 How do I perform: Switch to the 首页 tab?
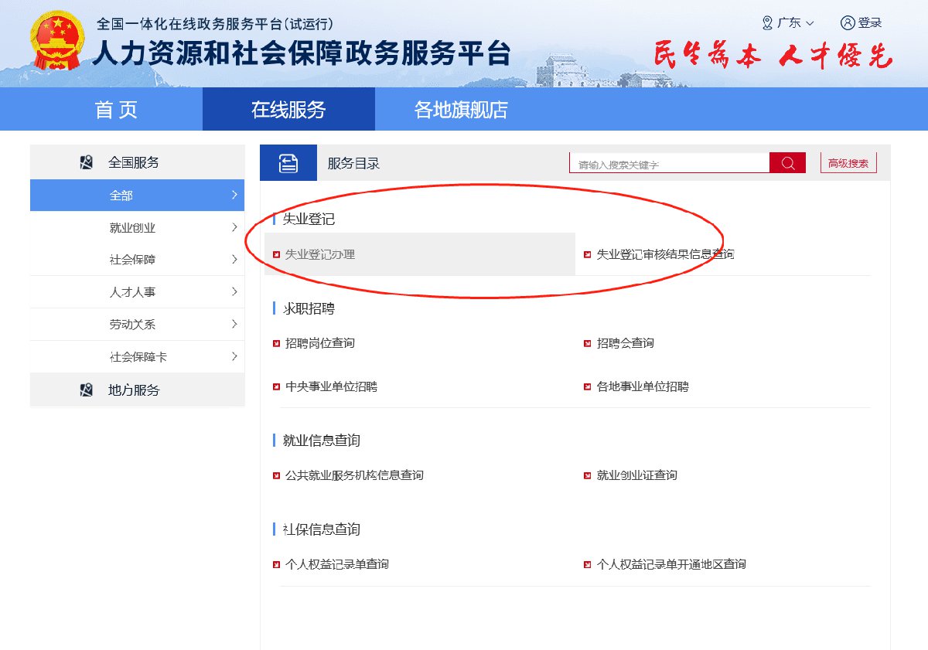click(x=116, y=110)
